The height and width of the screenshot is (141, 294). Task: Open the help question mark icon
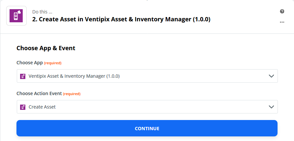pos(282,11)
